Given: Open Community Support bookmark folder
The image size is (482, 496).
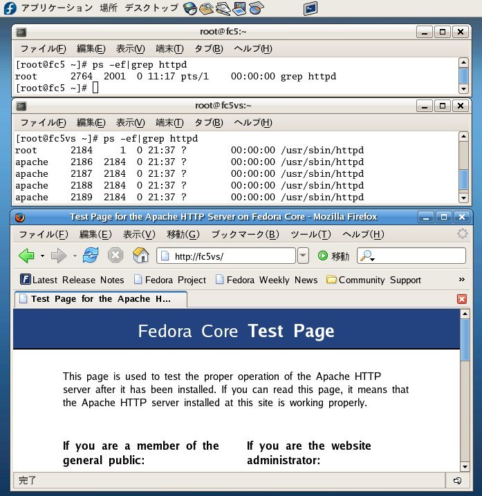Looking at the screenshot, I should click(373, 280).
